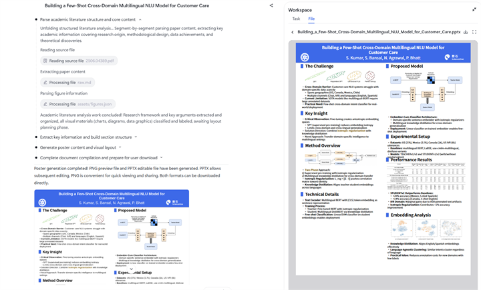This screenshot has height=290, width=481.
Task: Switch to the Task tab in Workspace
Action: [x=296, y=19]
